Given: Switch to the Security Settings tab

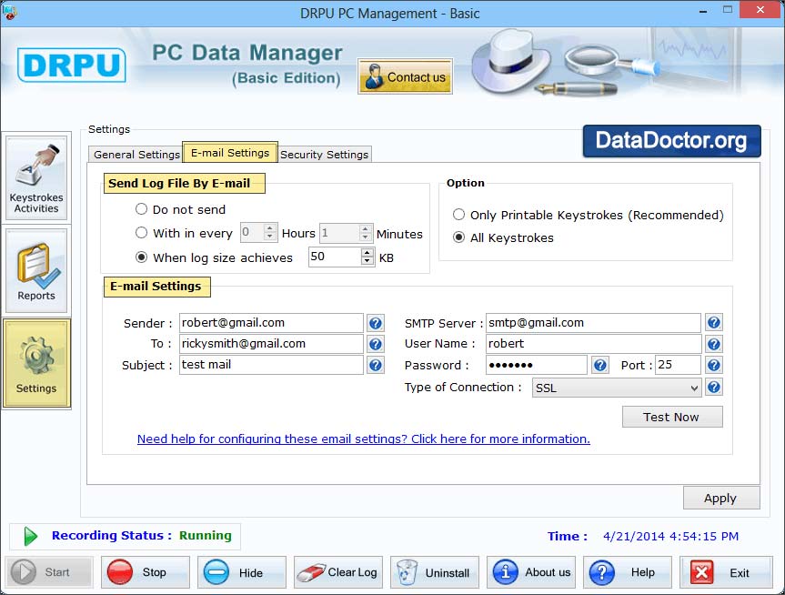Looking at the screenshot, I should click(324, 154).
